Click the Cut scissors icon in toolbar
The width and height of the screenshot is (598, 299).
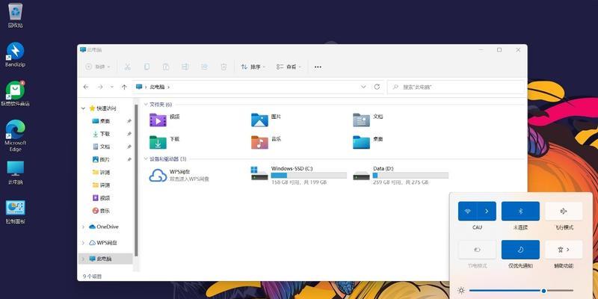click(127, 67)
